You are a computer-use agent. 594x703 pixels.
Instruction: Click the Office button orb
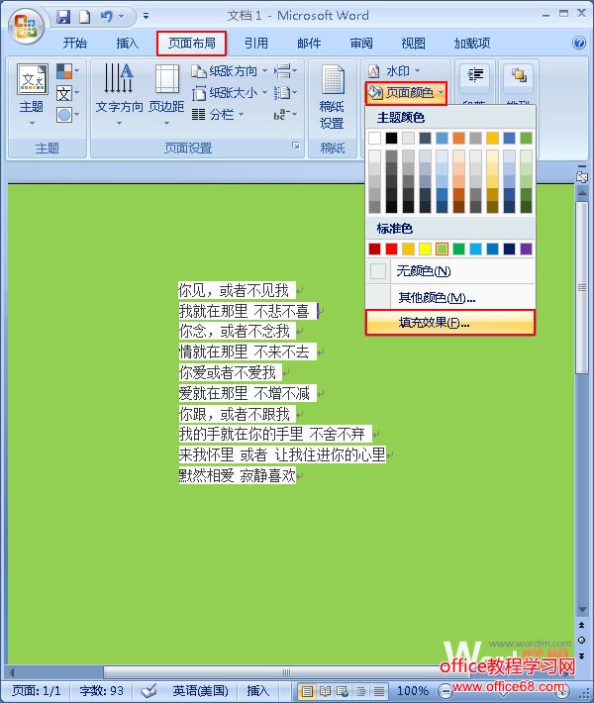coord(26,26)
